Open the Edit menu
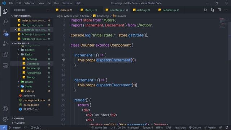Image resolution: width=231 pixels, height=130 pixels. click(x=19, y=3)
